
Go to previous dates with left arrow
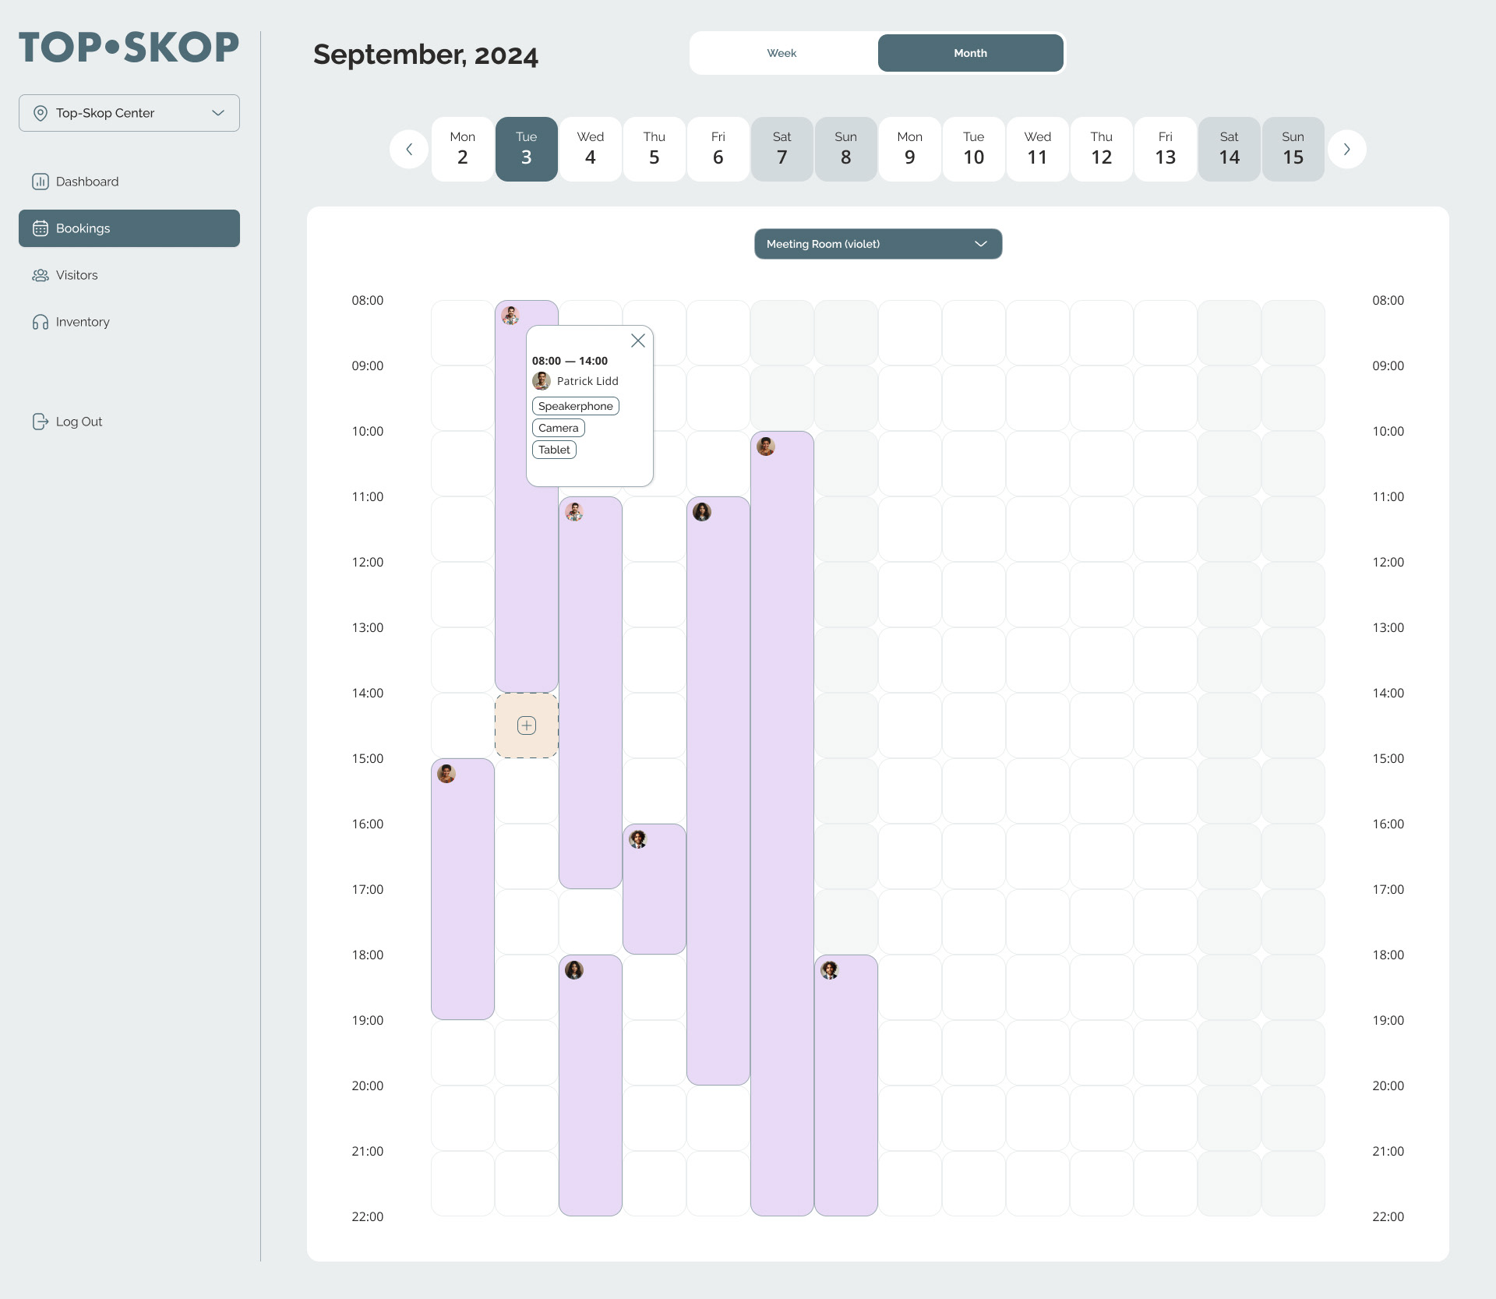coord(409,149)
